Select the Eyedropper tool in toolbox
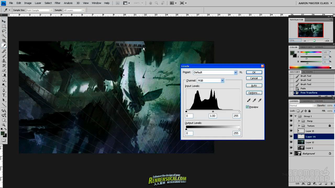This screenshot has height=188, width=335. pos(4,46)
